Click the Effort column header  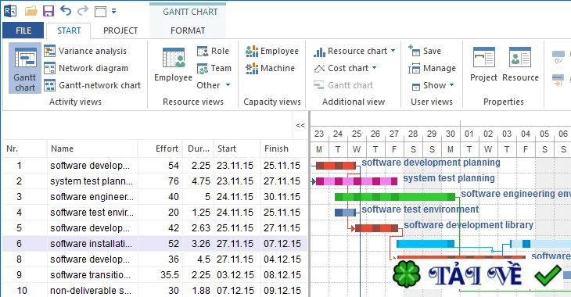coord(160,148)
